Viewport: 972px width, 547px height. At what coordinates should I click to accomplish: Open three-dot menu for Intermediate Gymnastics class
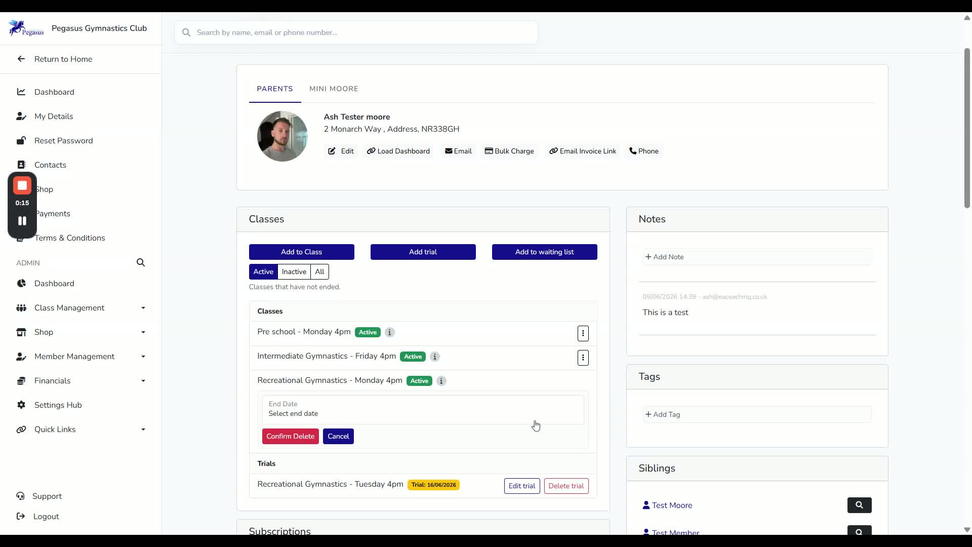click(583, 358)
